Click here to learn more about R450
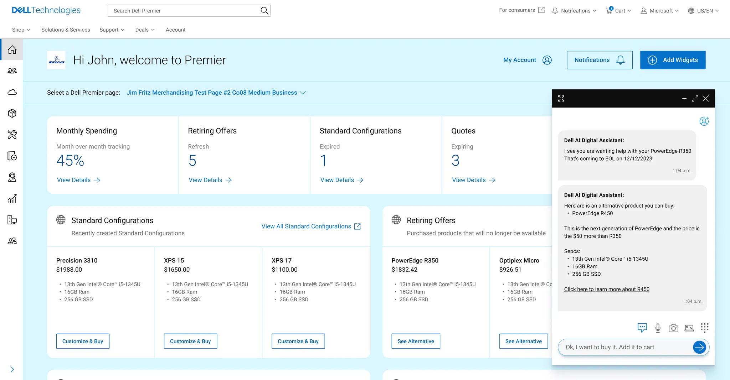The width and height of the screenshot is (730, 380). coord(607,289)
